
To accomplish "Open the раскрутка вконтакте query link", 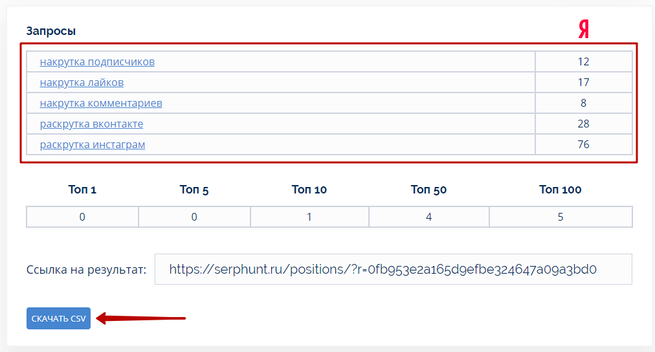I will 91,124.
